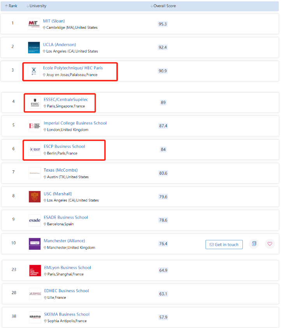Viewport: 281px width, 328px height.
Task: Click location pin beside Jouy en Josas
Action: coord(44,75)
